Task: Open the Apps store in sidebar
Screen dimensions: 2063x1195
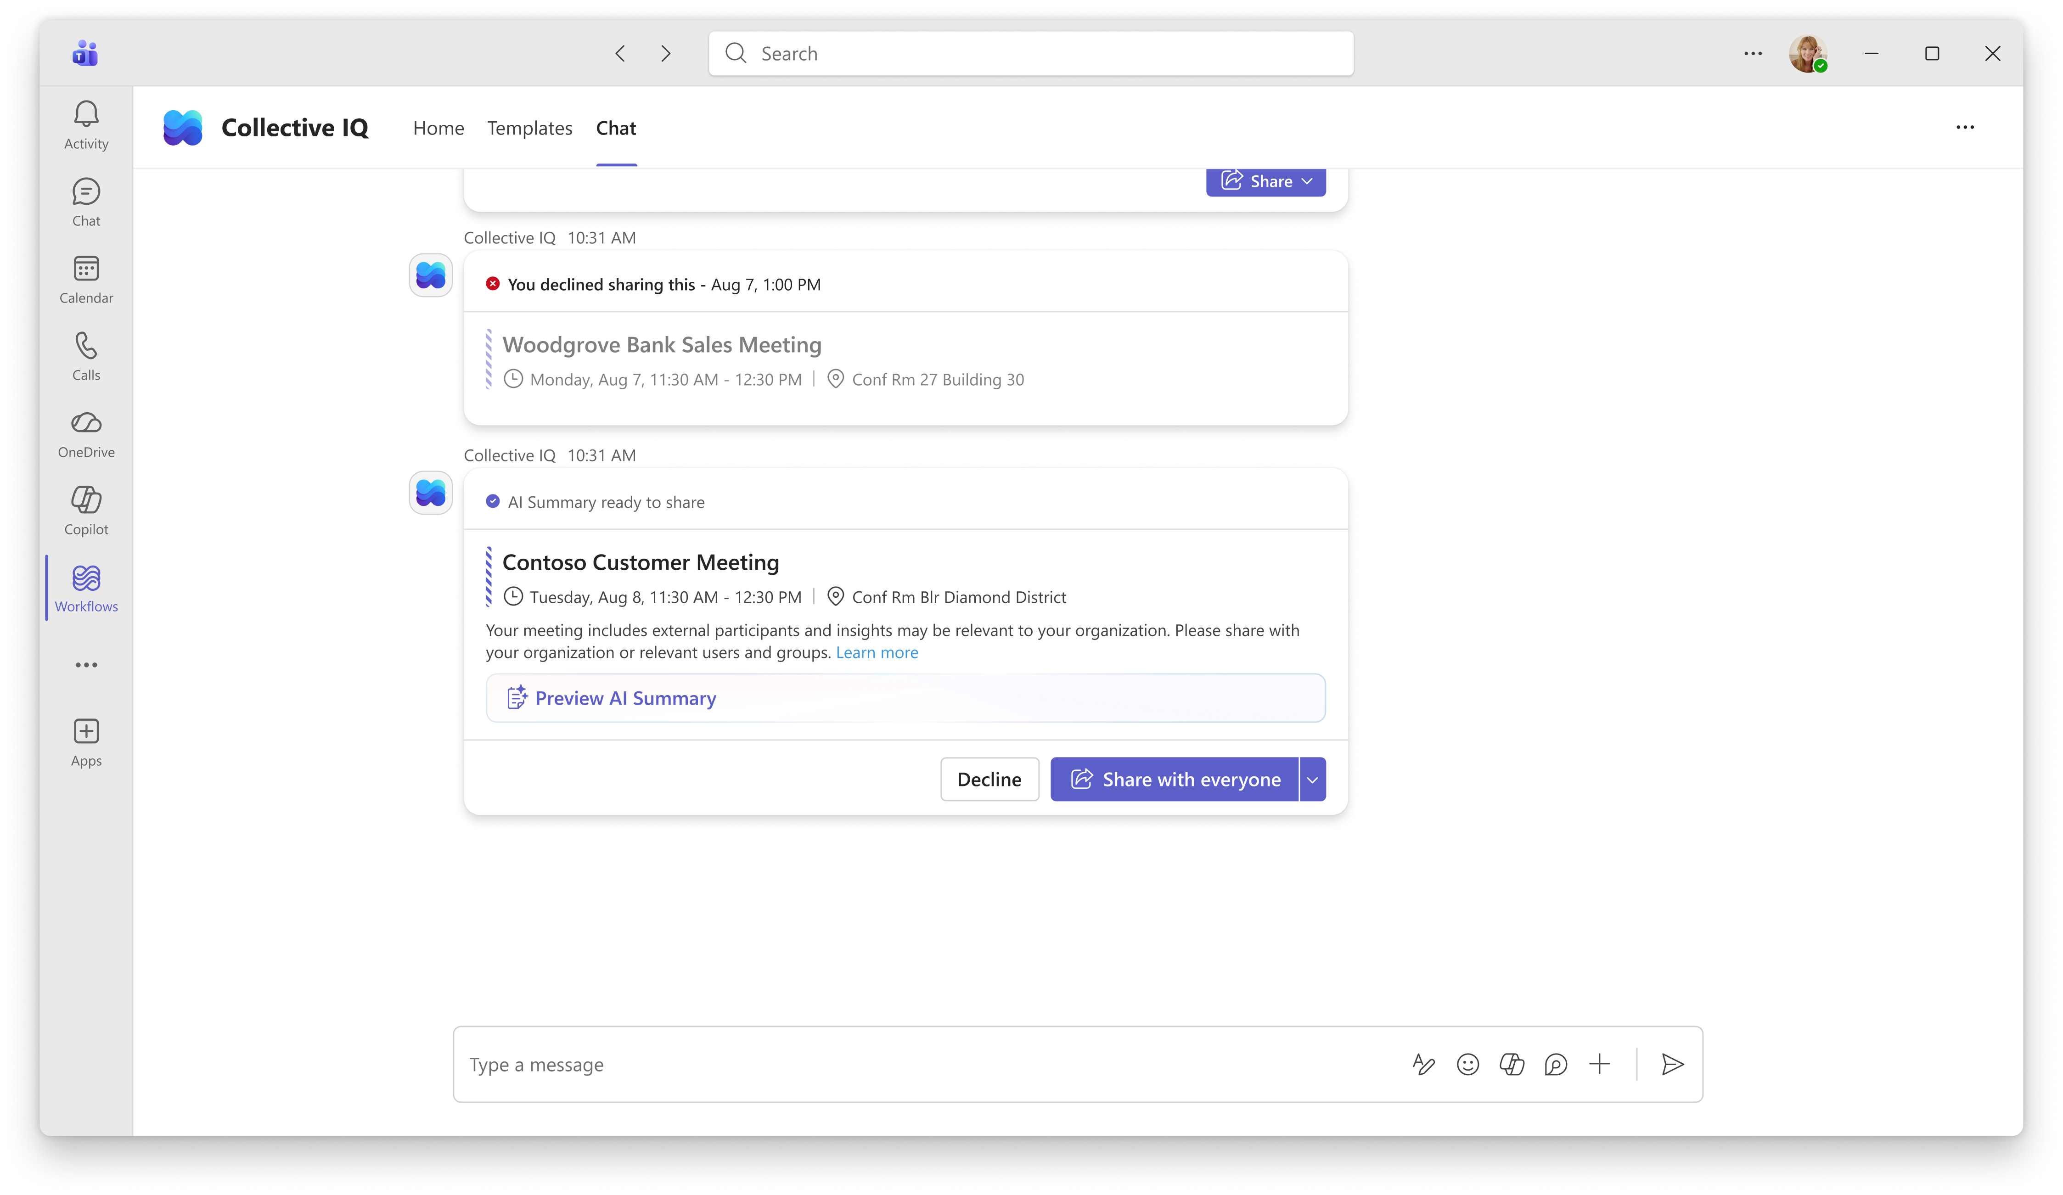Action: 86,742
